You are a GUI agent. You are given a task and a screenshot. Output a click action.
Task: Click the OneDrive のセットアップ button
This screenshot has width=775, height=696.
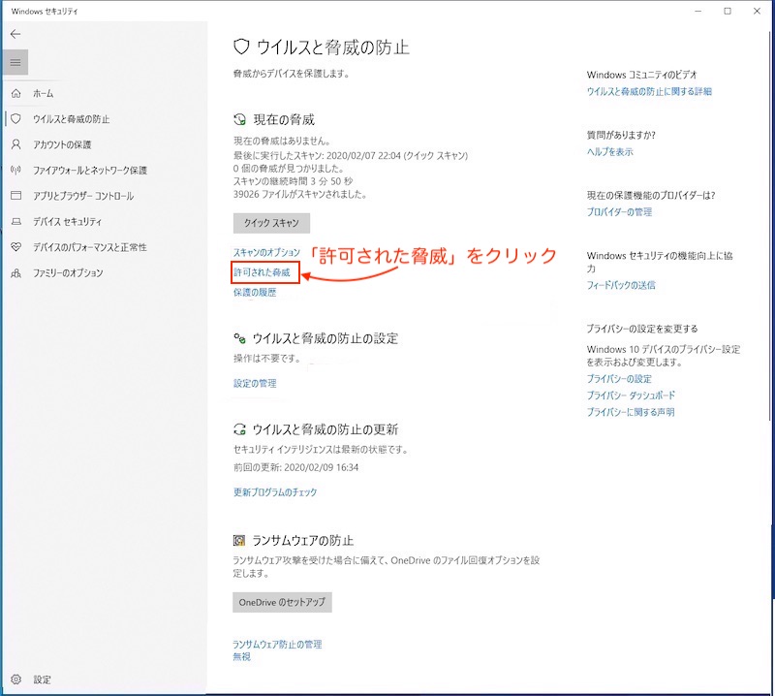pyautogui.click(x=282, y=602)
